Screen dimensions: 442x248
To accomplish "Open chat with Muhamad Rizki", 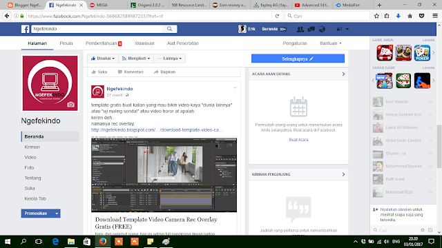I will (403, 192).
